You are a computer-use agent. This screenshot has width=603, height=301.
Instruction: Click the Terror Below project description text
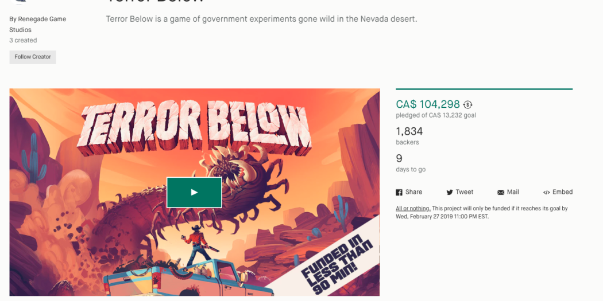[261, 19]
